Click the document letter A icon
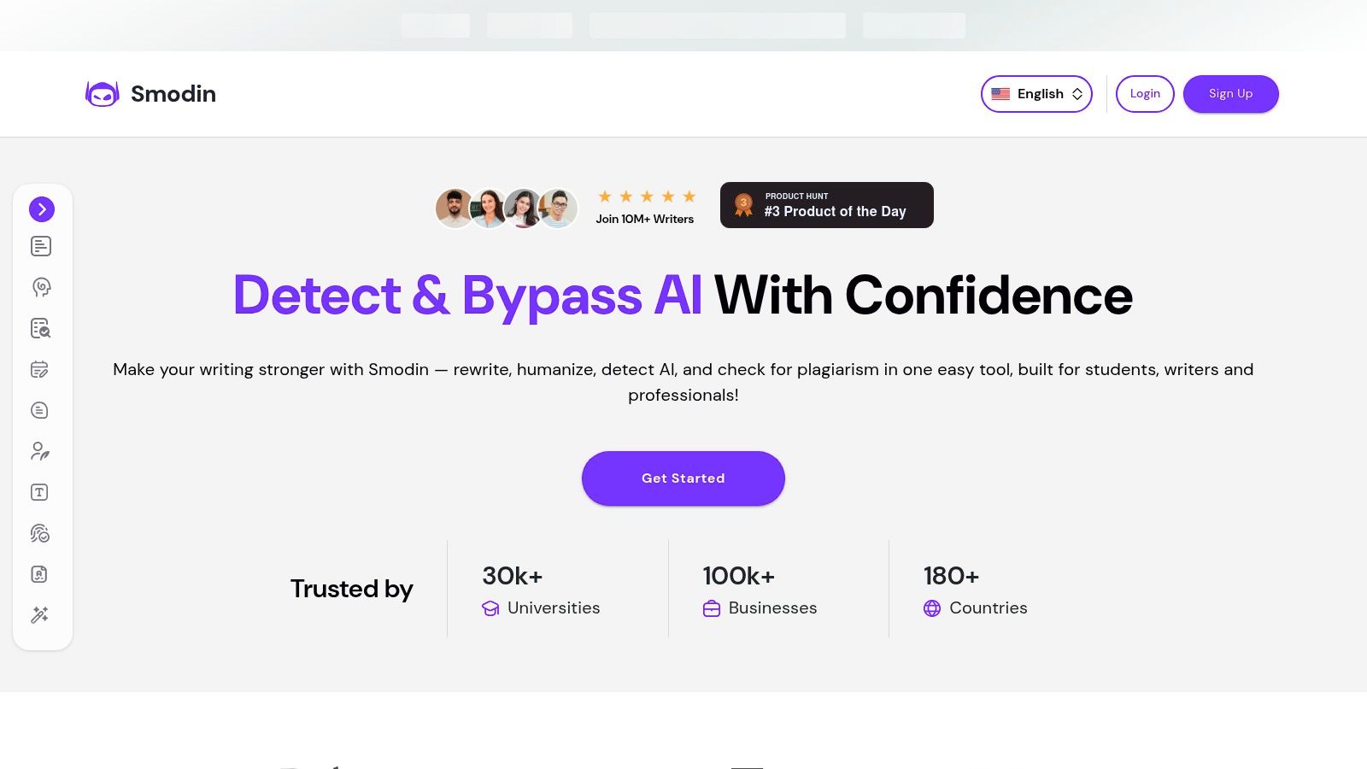The width and height of the screenshot is (1367, 769). coord(40,574)
